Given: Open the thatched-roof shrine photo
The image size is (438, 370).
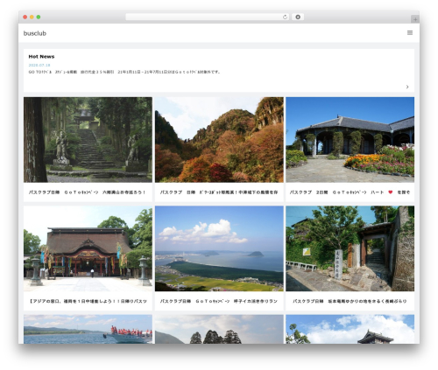Looking at the screenshot, I should 88,248.
